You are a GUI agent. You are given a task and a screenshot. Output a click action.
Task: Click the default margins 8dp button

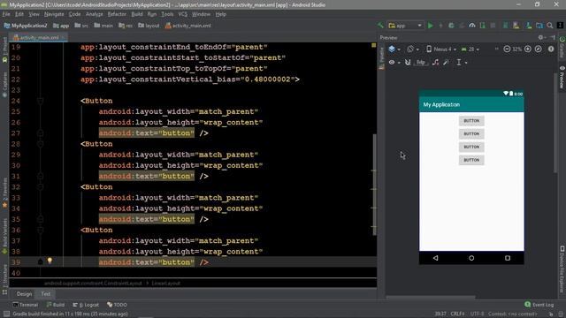pos(421,63)
